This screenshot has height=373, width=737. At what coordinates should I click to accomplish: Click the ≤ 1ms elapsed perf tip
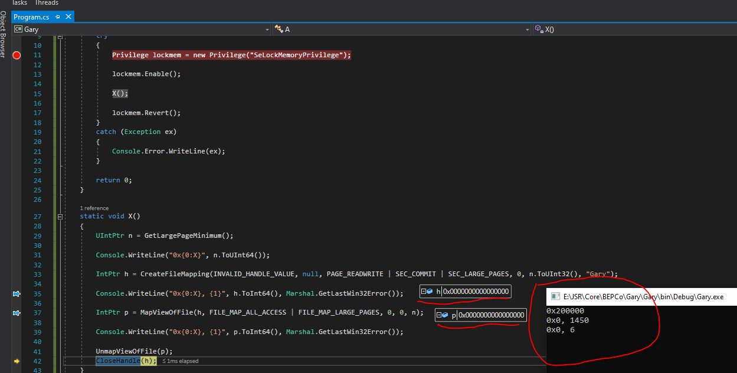[180, 361]
